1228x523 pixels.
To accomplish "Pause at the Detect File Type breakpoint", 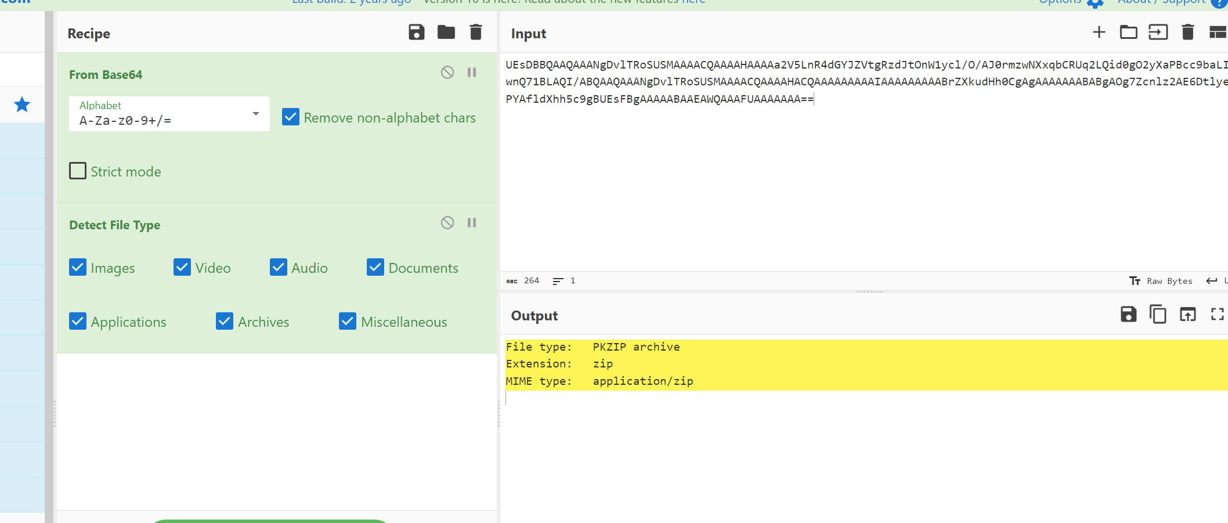I will (x=472, y=223).
